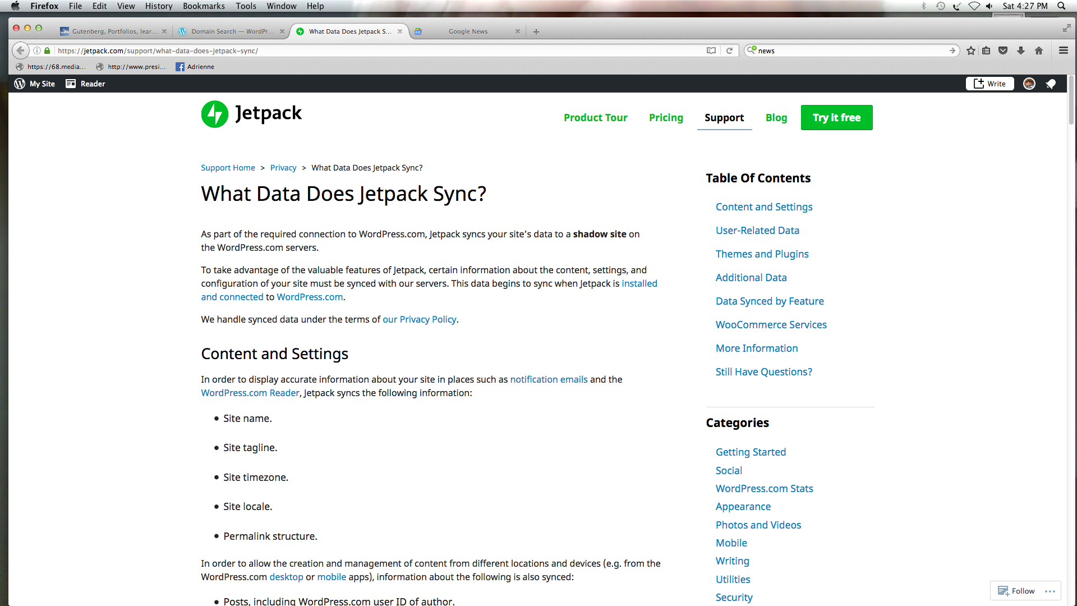
Task: Open the user avatar profile
Action: tap(1029, 84)
